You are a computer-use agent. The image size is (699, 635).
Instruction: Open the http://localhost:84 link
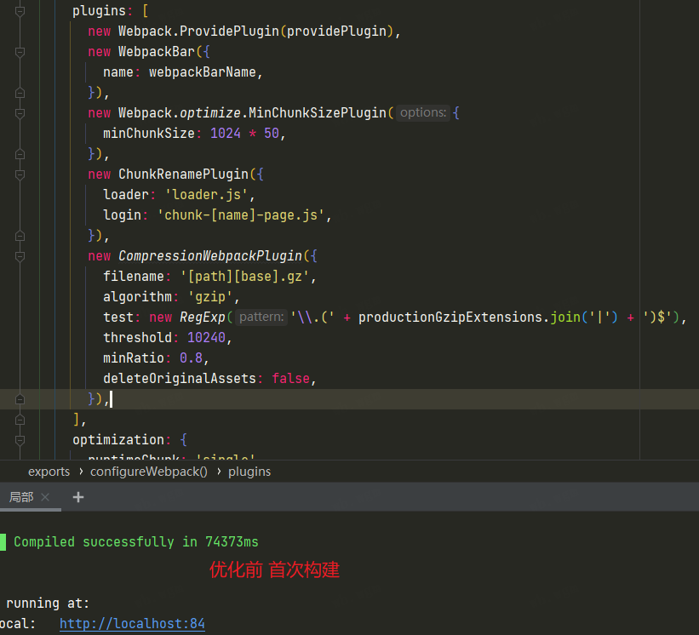tap(132, 623)
